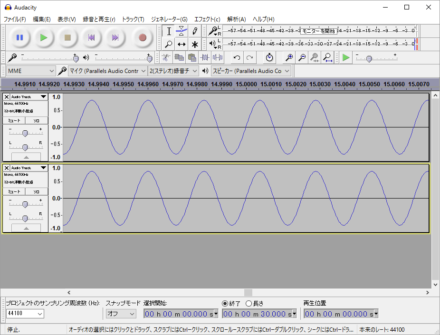Select the Multi-tool asterisk icon
The height and width of the screenshot is (335, 440).
pyautogui.click(x=195, y=44)
